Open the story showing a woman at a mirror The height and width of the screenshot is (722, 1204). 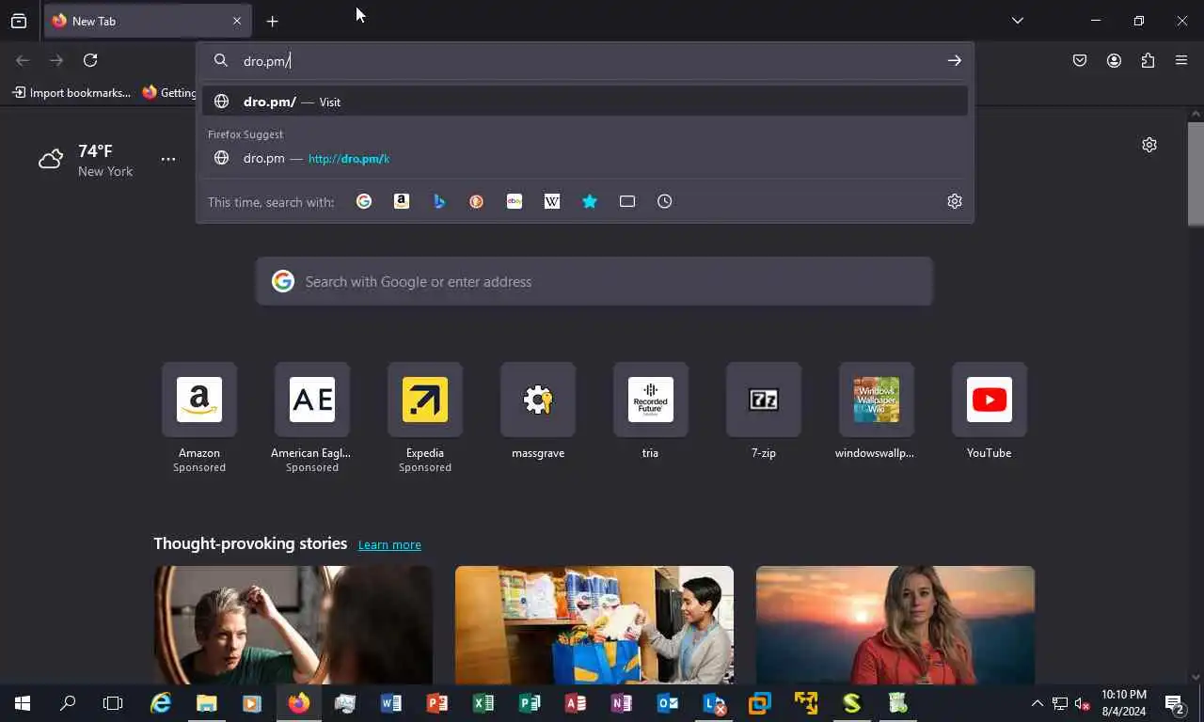293,625
